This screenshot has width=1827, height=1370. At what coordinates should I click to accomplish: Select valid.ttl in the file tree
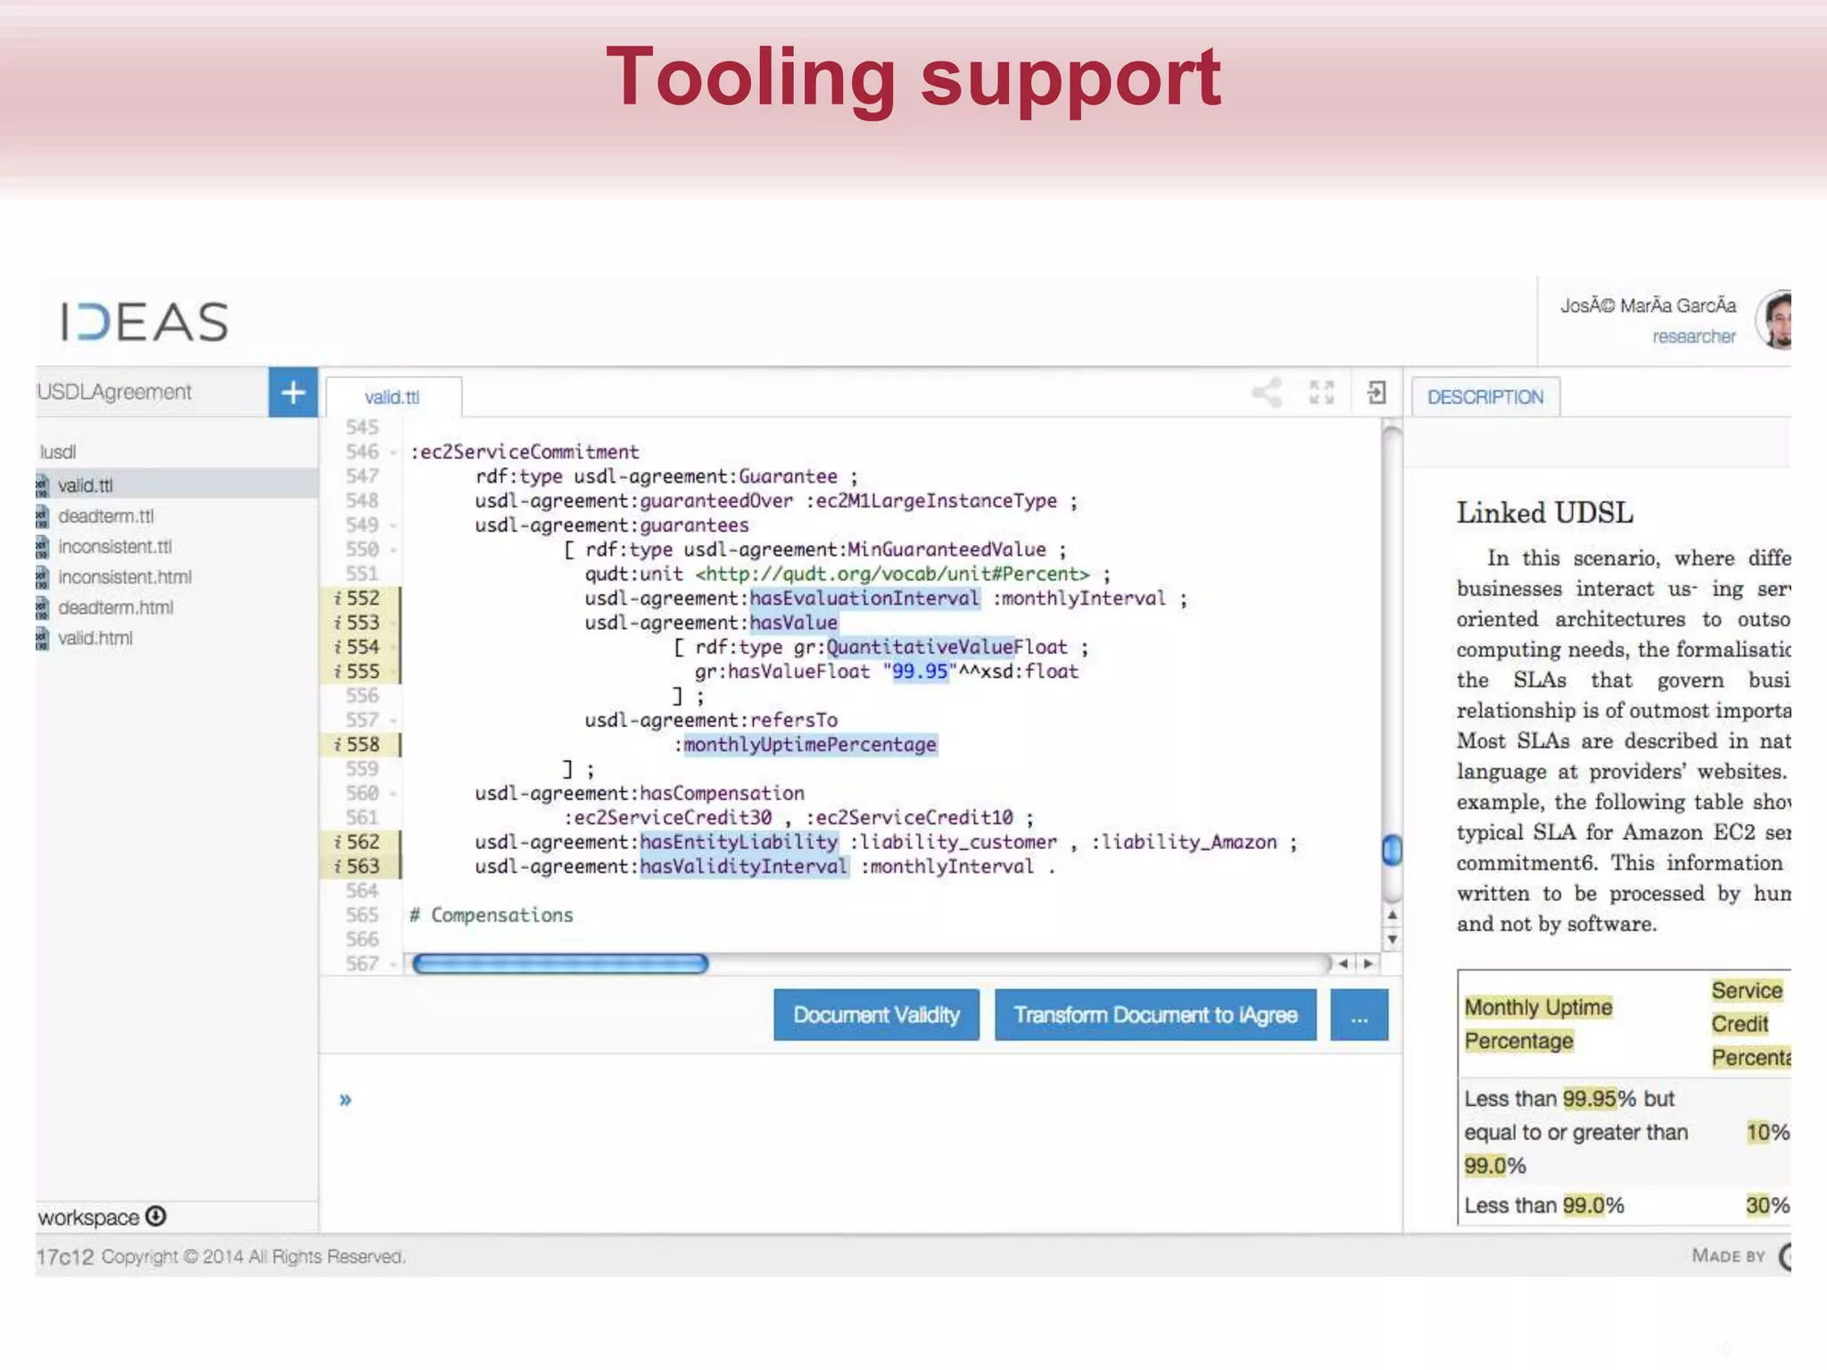86,485
